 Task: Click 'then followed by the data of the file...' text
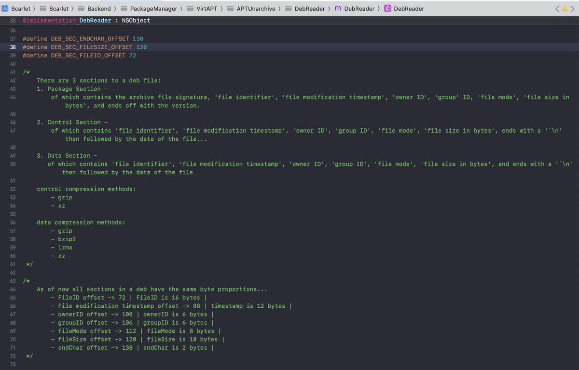click(x=136, y=139)
